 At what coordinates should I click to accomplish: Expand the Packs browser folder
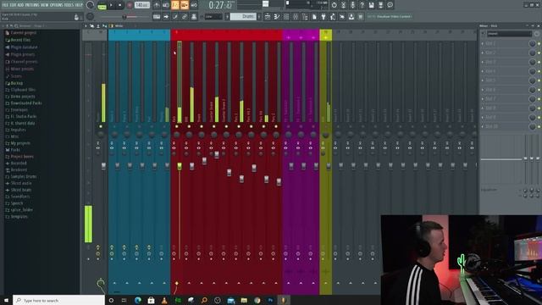tap(15, 150)
